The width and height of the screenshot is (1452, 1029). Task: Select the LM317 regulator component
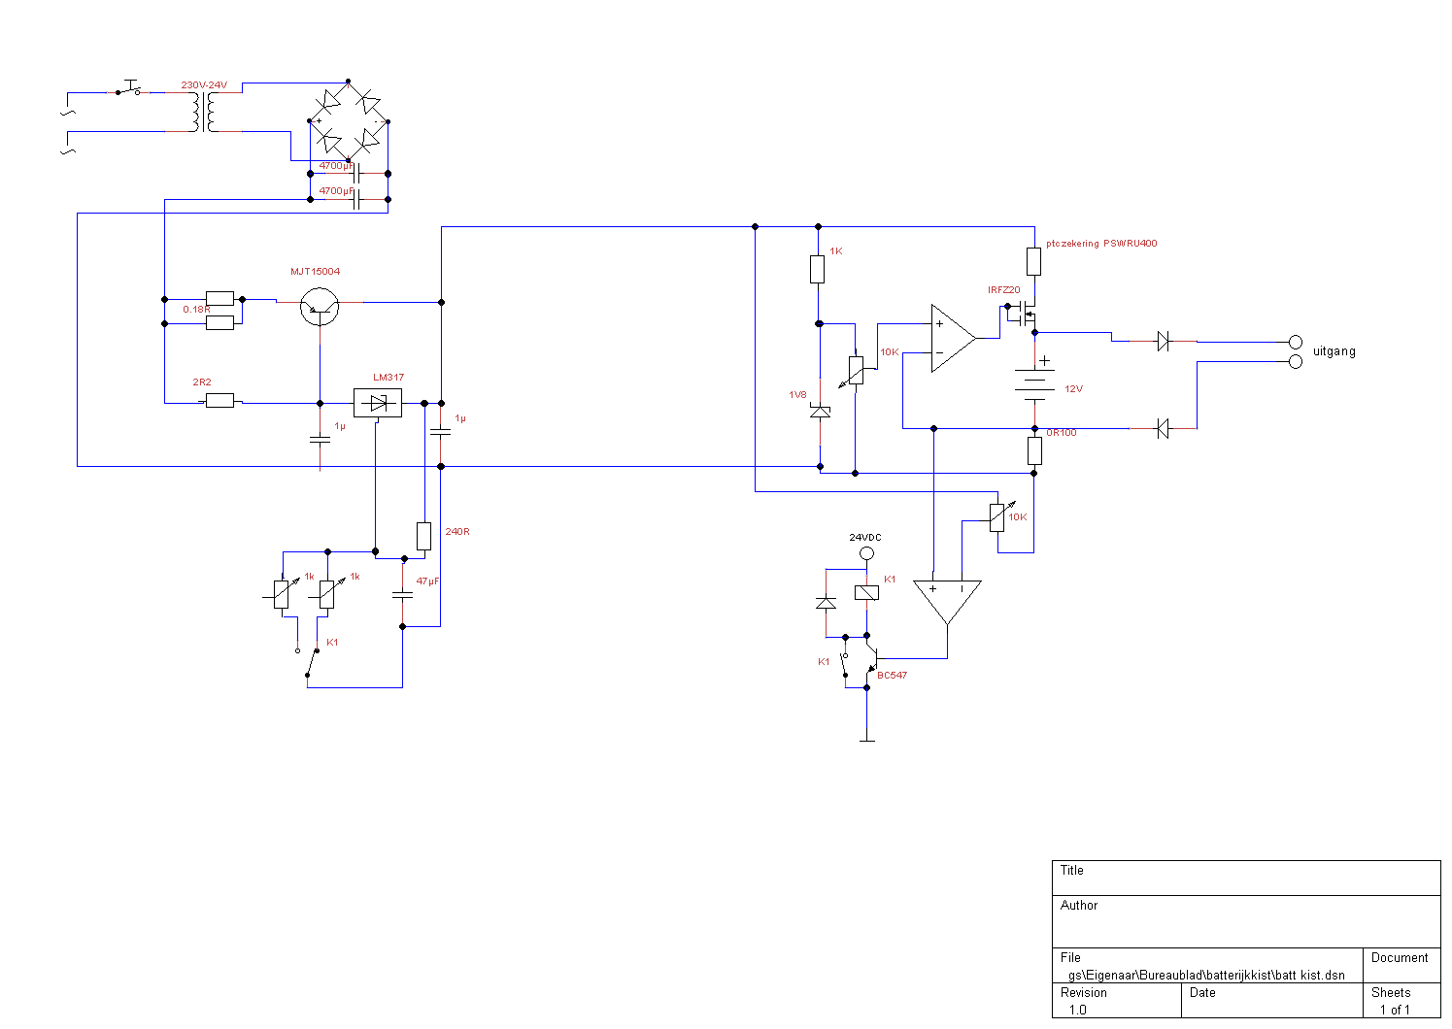pos(378,403)
